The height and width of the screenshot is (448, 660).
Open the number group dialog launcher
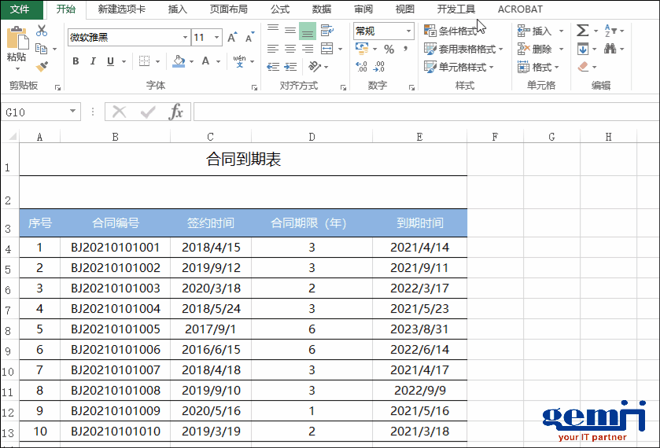point(411,87)
